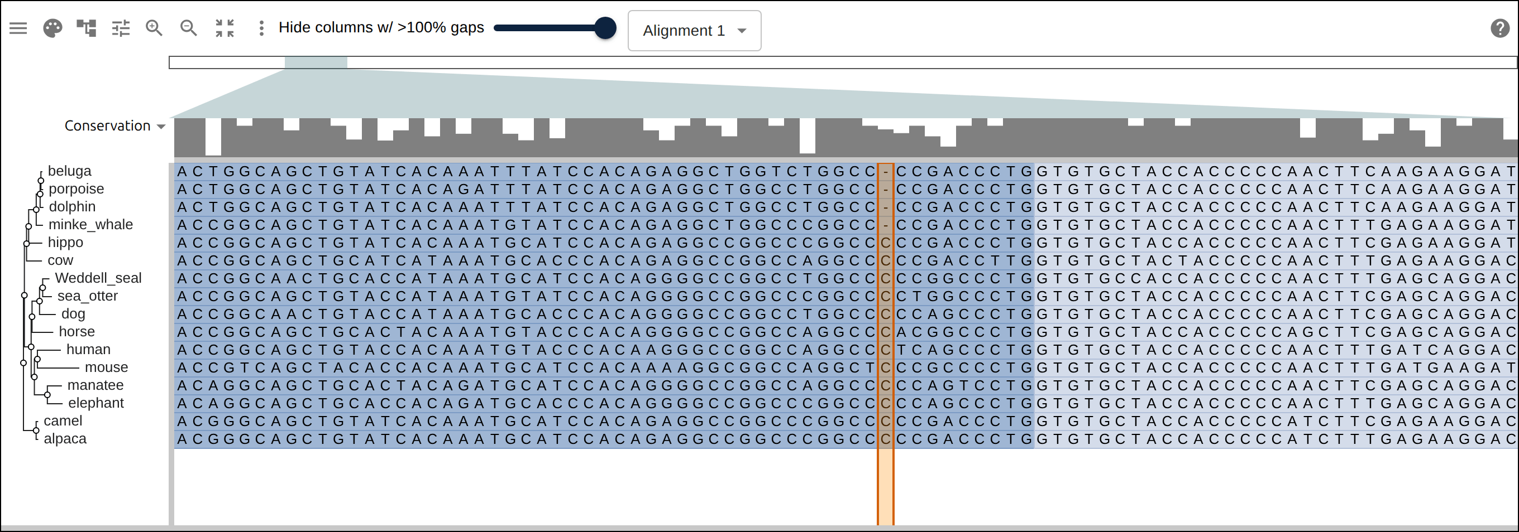Open the vertical three-dot more menu

261,28
